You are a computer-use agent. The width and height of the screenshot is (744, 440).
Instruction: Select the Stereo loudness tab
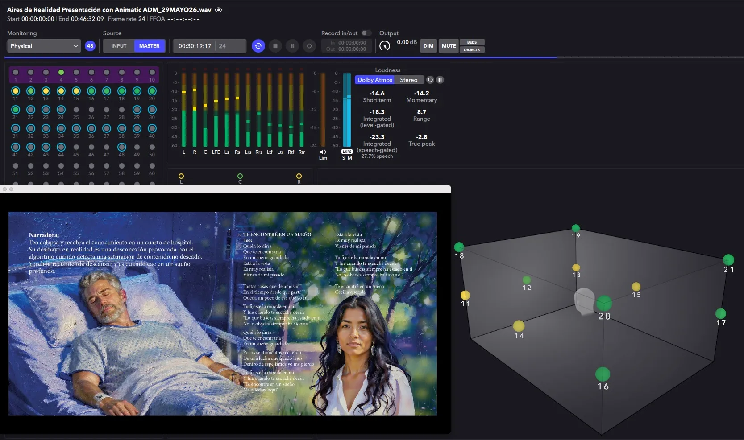click(408, 80)
